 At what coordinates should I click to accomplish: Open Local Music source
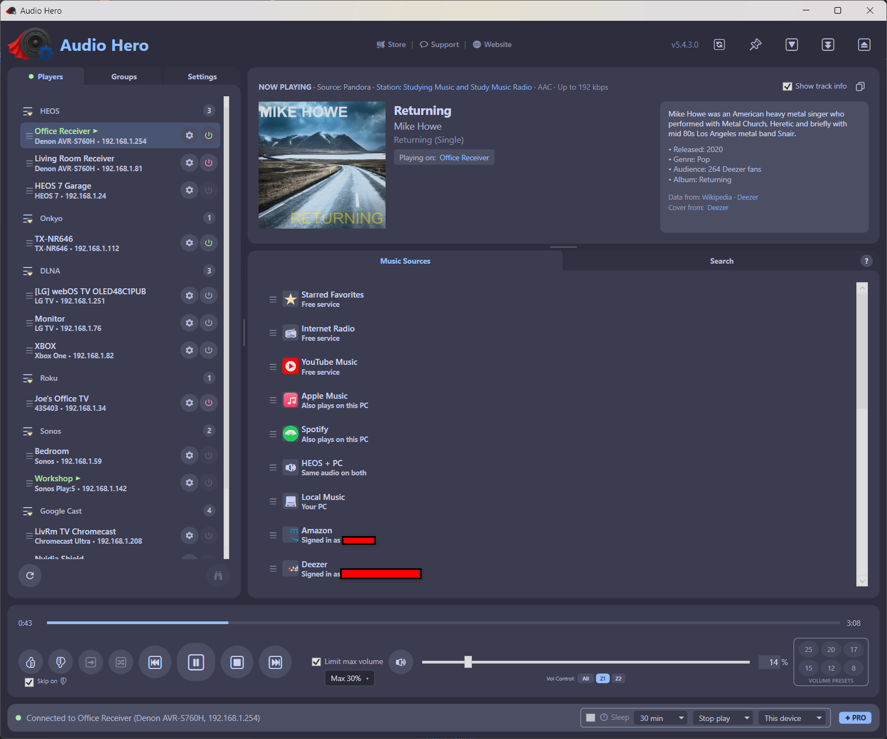pos(323,502)
